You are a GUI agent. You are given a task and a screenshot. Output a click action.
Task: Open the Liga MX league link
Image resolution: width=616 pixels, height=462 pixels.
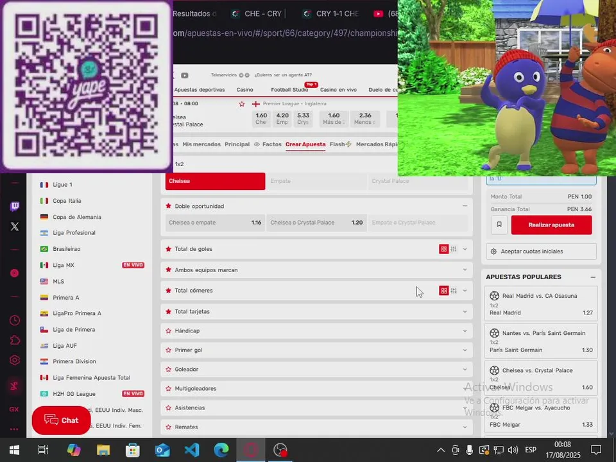point(64,265)
